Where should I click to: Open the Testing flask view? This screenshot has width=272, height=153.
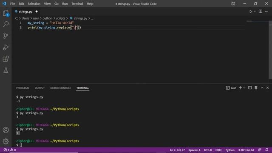pos(6,70)
